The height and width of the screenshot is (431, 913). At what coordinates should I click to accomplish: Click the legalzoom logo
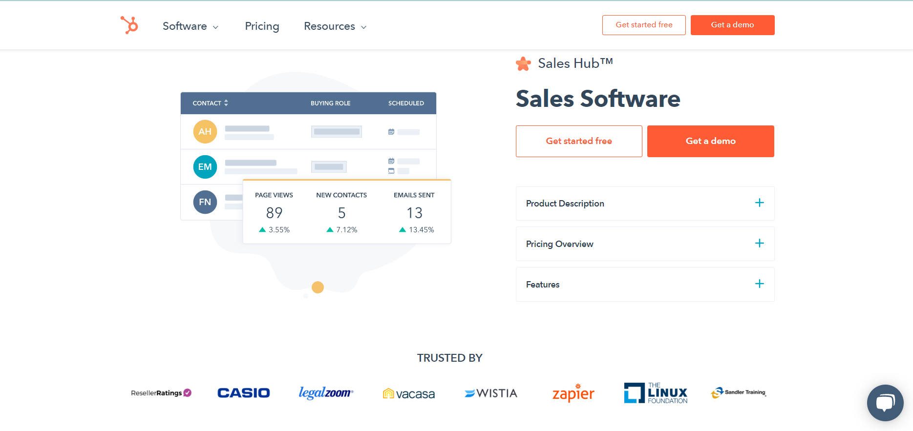(326, 393)
